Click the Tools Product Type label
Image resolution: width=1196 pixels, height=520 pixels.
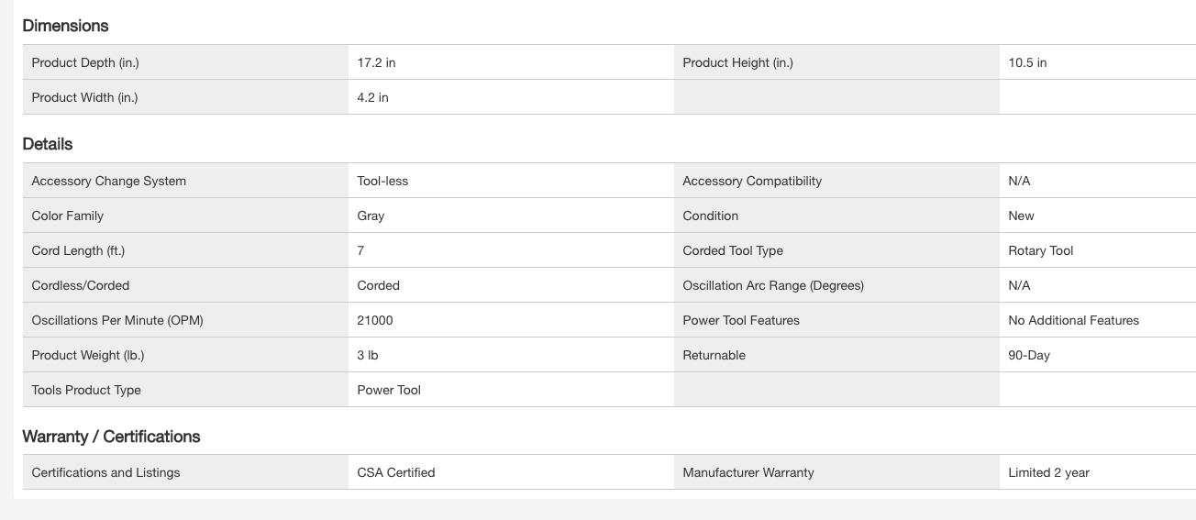[x=86, y=390]
